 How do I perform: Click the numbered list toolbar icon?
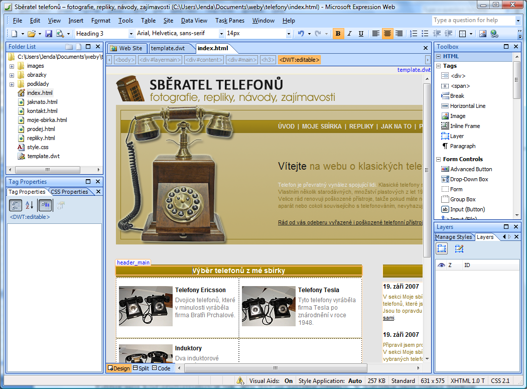(x=414, y=34)
